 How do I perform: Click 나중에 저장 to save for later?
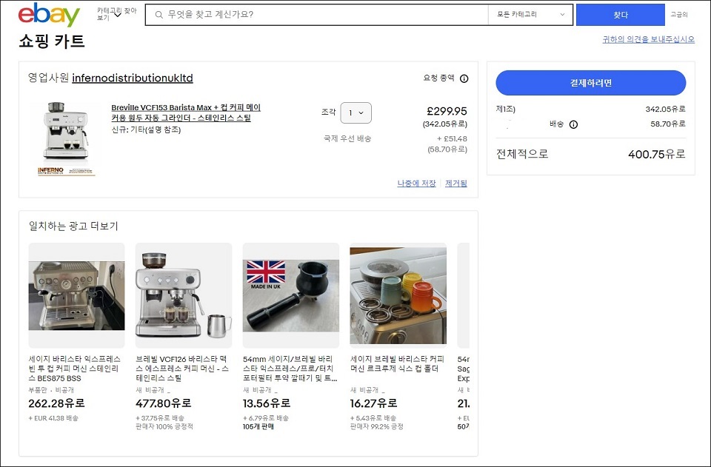(416, 184)
